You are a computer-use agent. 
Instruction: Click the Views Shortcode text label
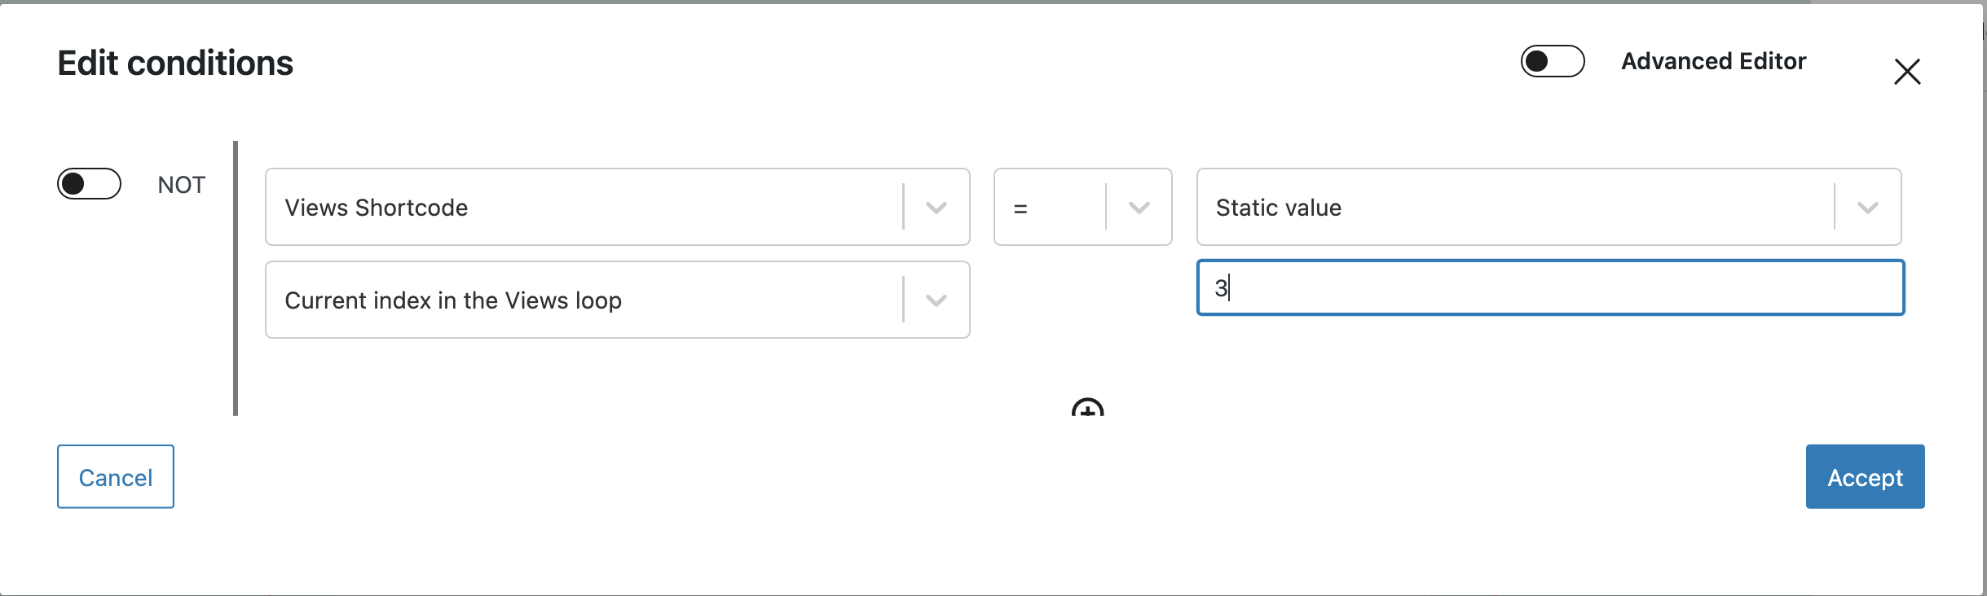click(x=377, y=208)
